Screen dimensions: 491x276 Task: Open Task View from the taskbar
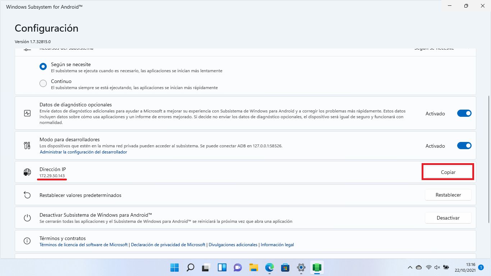coord(206,267)
